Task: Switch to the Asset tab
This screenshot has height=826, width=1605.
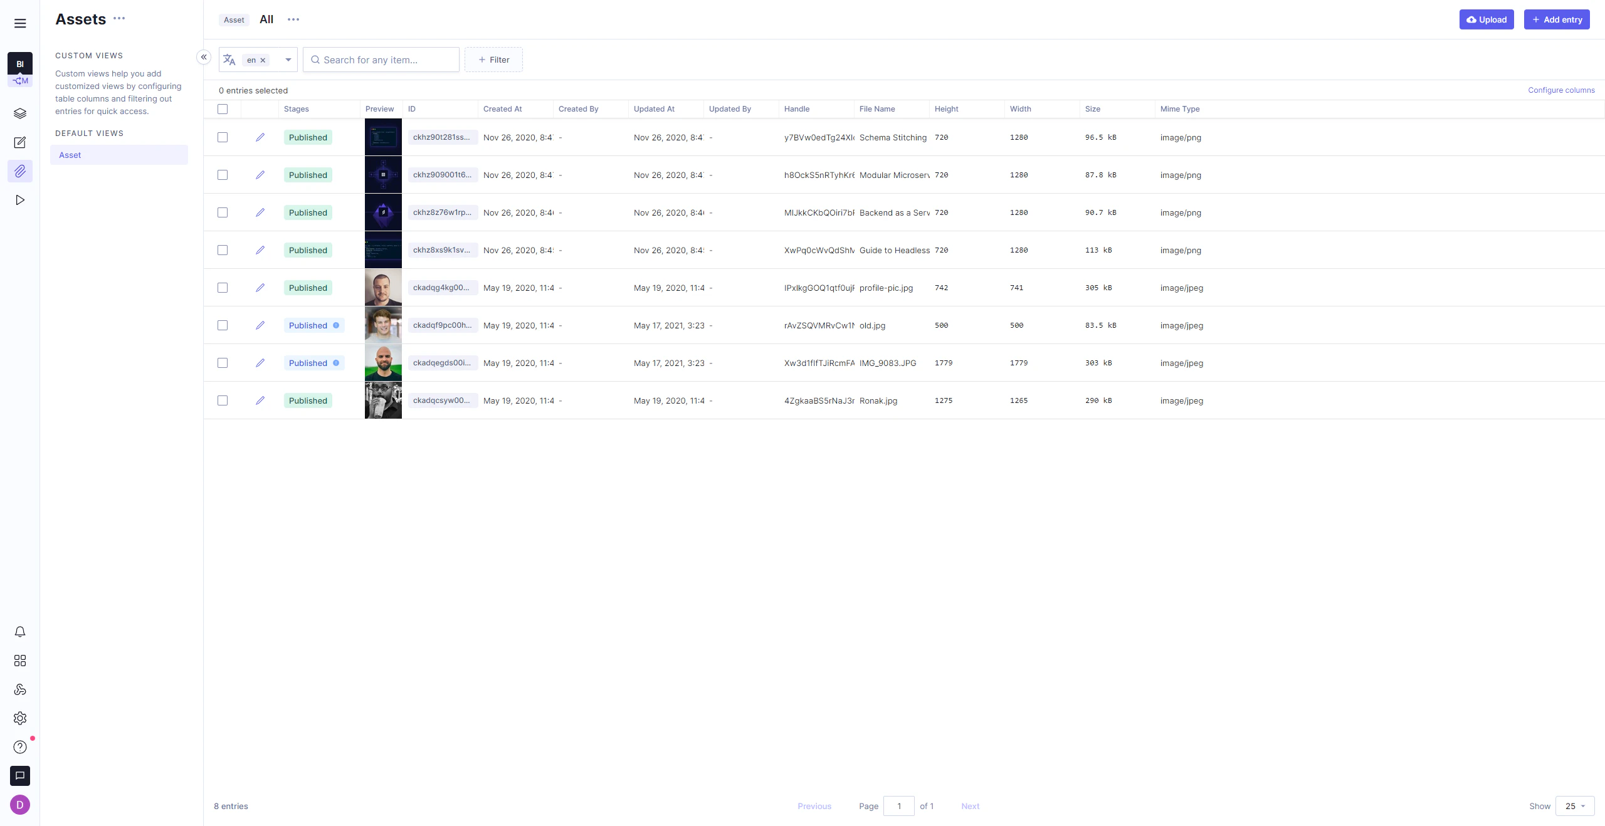Action: (x=233, y=19)
